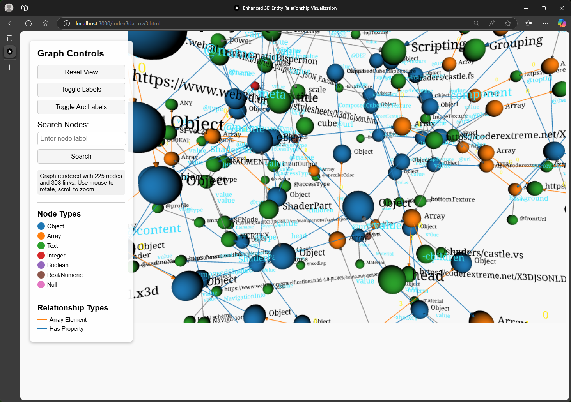Open the favorites list icon
The height and width of the screenshot is (402, 571).
528,23
